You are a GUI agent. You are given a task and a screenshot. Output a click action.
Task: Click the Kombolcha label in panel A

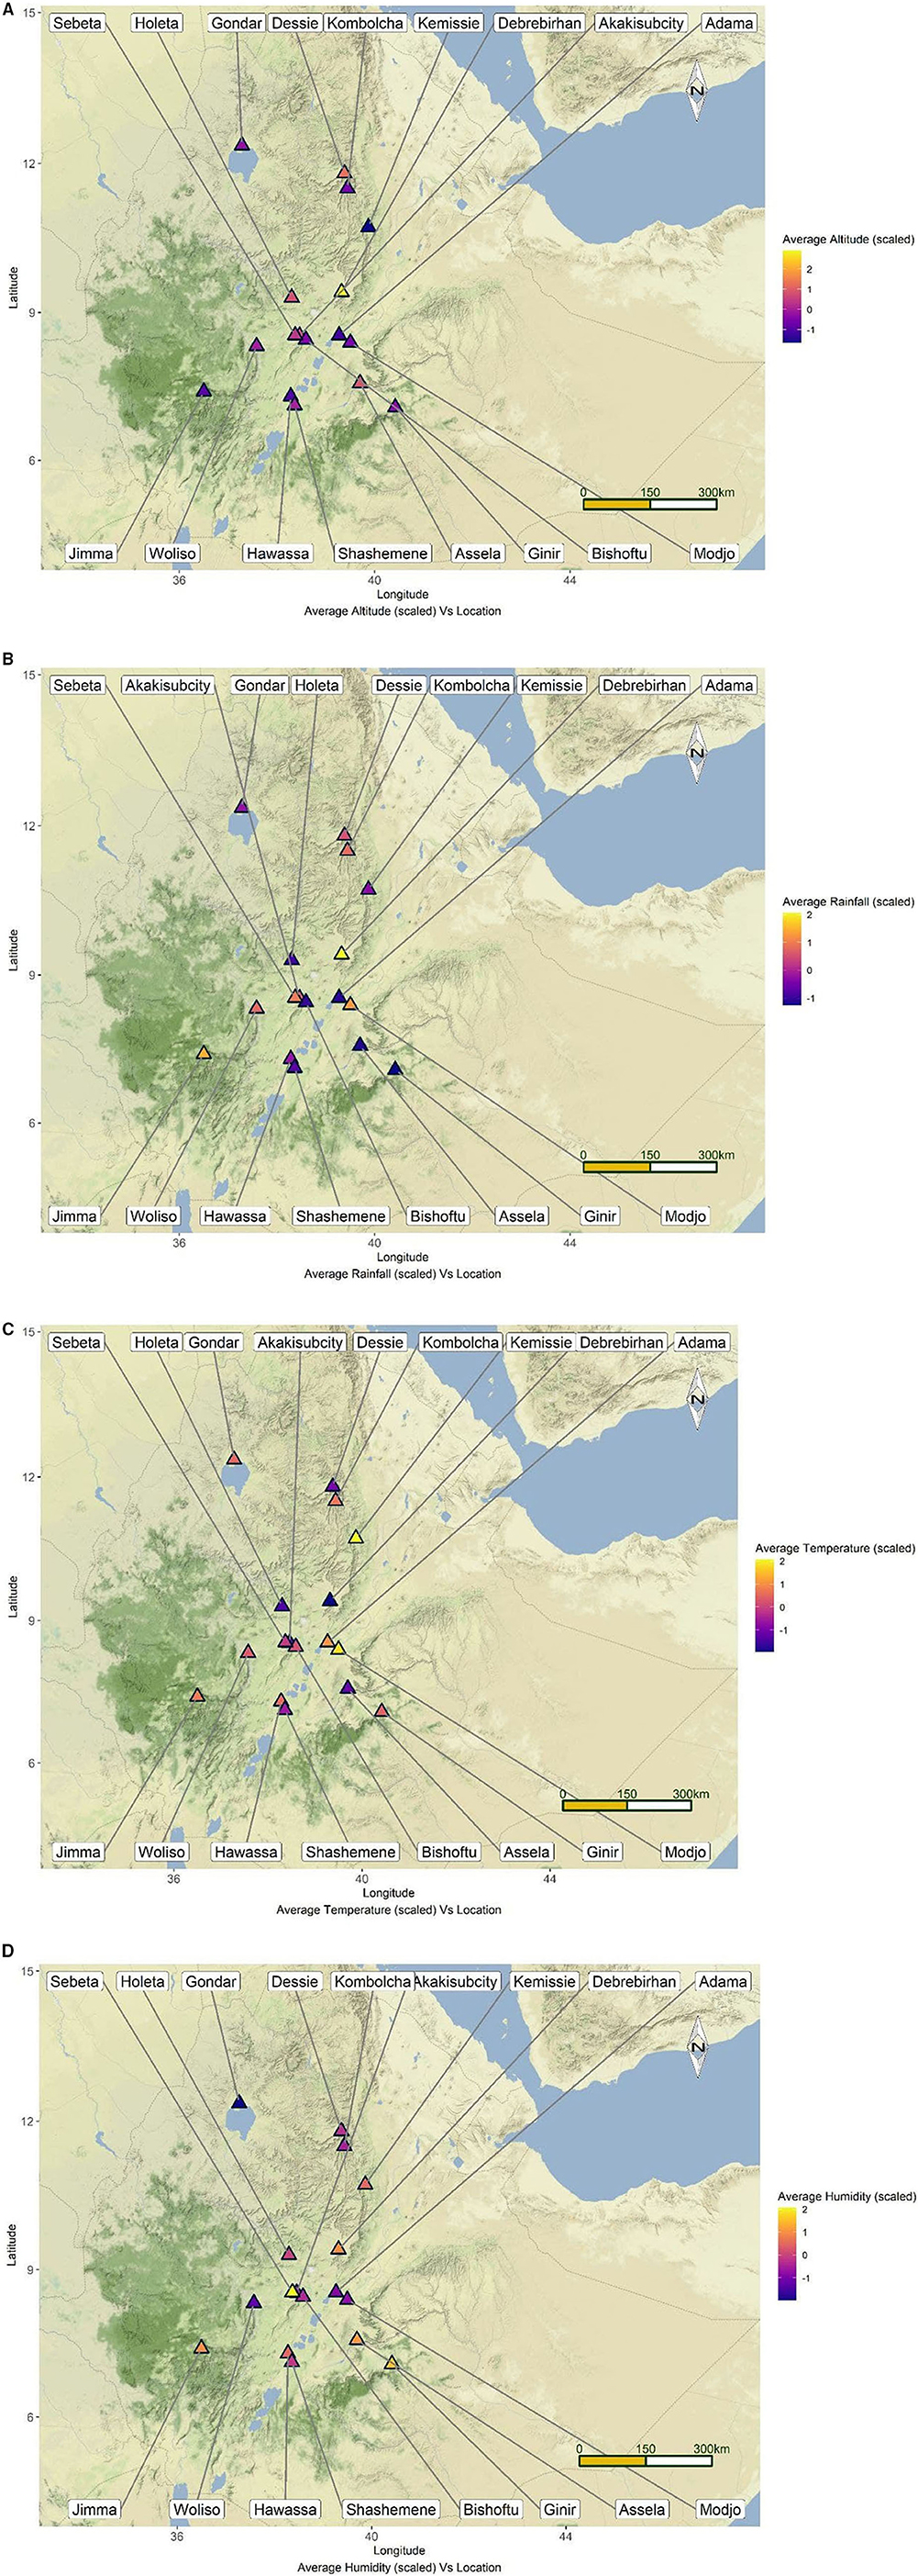[x=366, y=23]
